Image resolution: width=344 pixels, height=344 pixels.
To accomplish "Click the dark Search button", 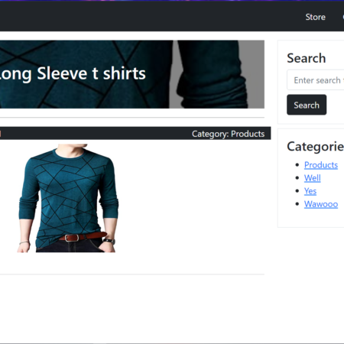I will [307, 105].
